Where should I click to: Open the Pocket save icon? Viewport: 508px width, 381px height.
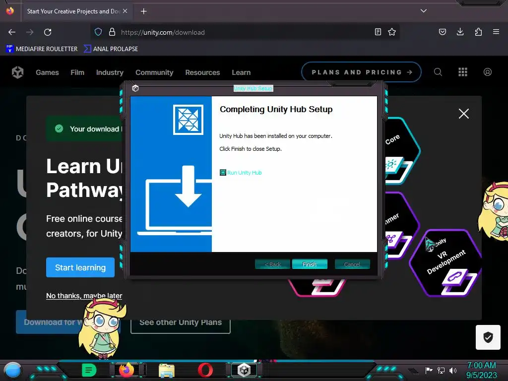pos(442,32)
